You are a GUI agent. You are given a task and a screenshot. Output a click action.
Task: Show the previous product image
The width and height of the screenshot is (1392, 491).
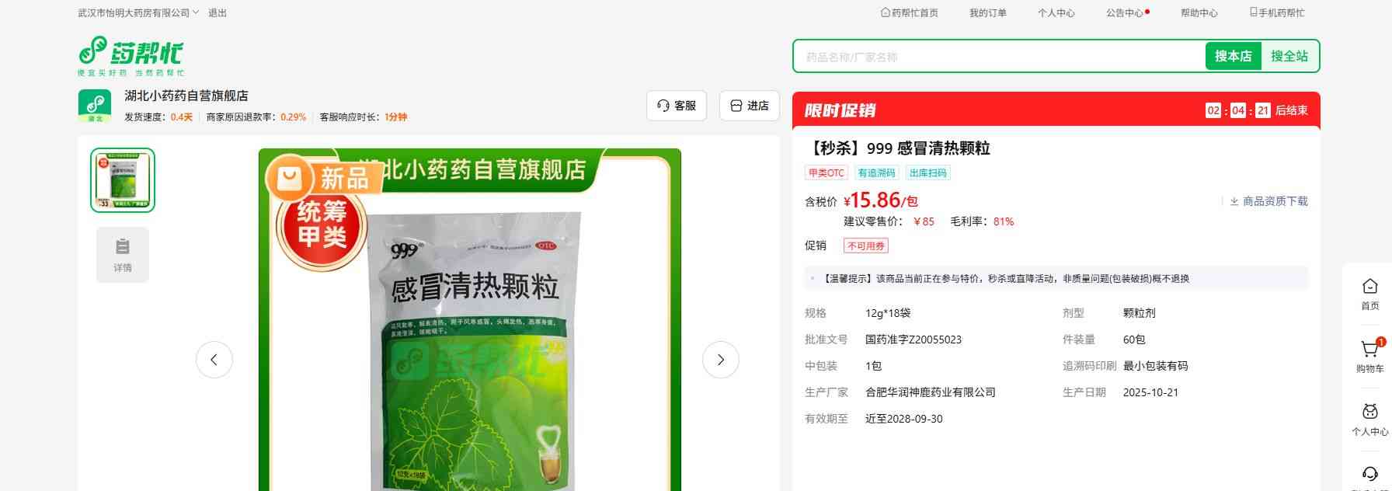click(x=214, y=360)
